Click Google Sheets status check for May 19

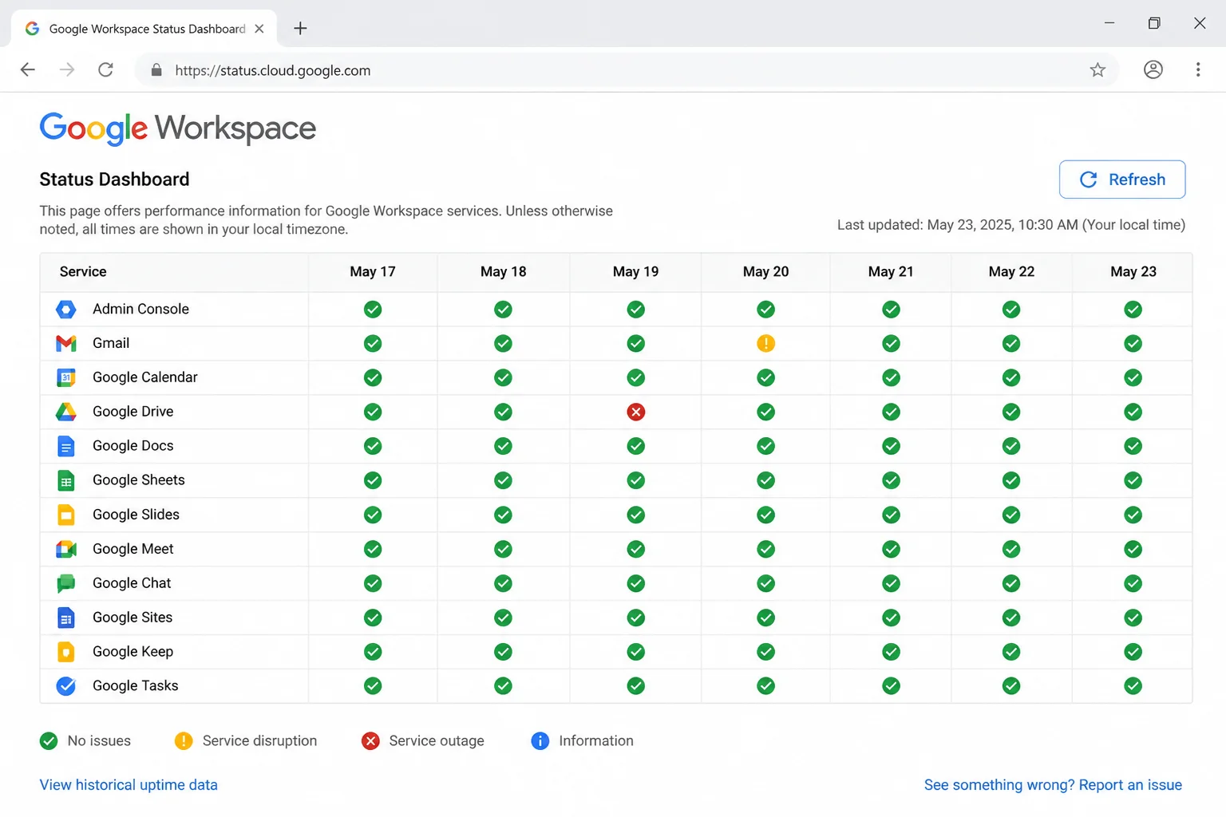[x=636, y=480]
